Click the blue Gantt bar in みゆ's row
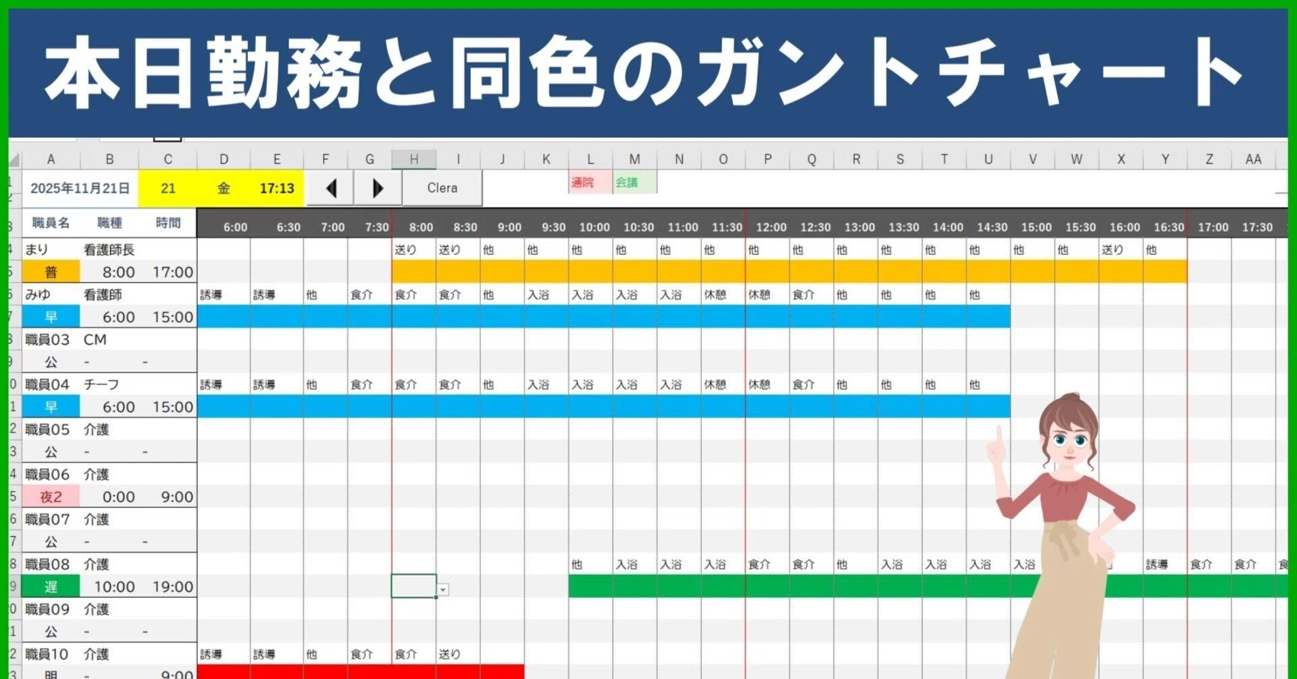 click(604, 317)
